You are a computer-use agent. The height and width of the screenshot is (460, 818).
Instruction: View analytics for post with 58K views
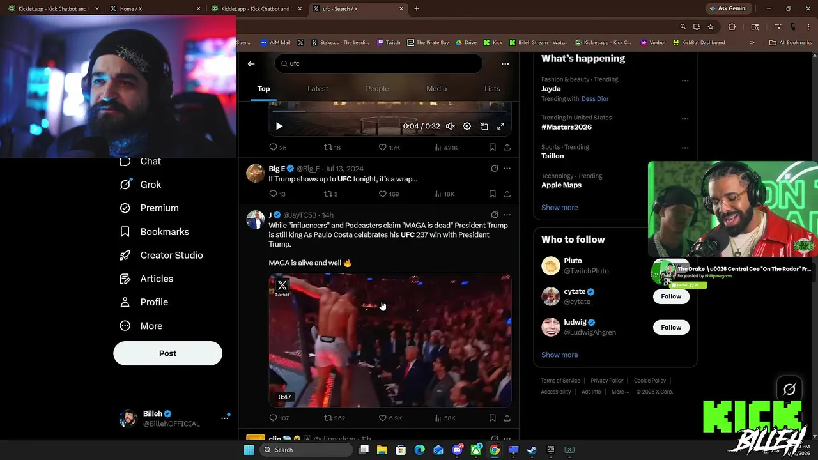point(444,418)
